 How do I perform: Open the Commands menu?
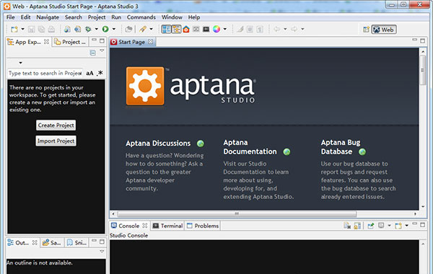141,17
